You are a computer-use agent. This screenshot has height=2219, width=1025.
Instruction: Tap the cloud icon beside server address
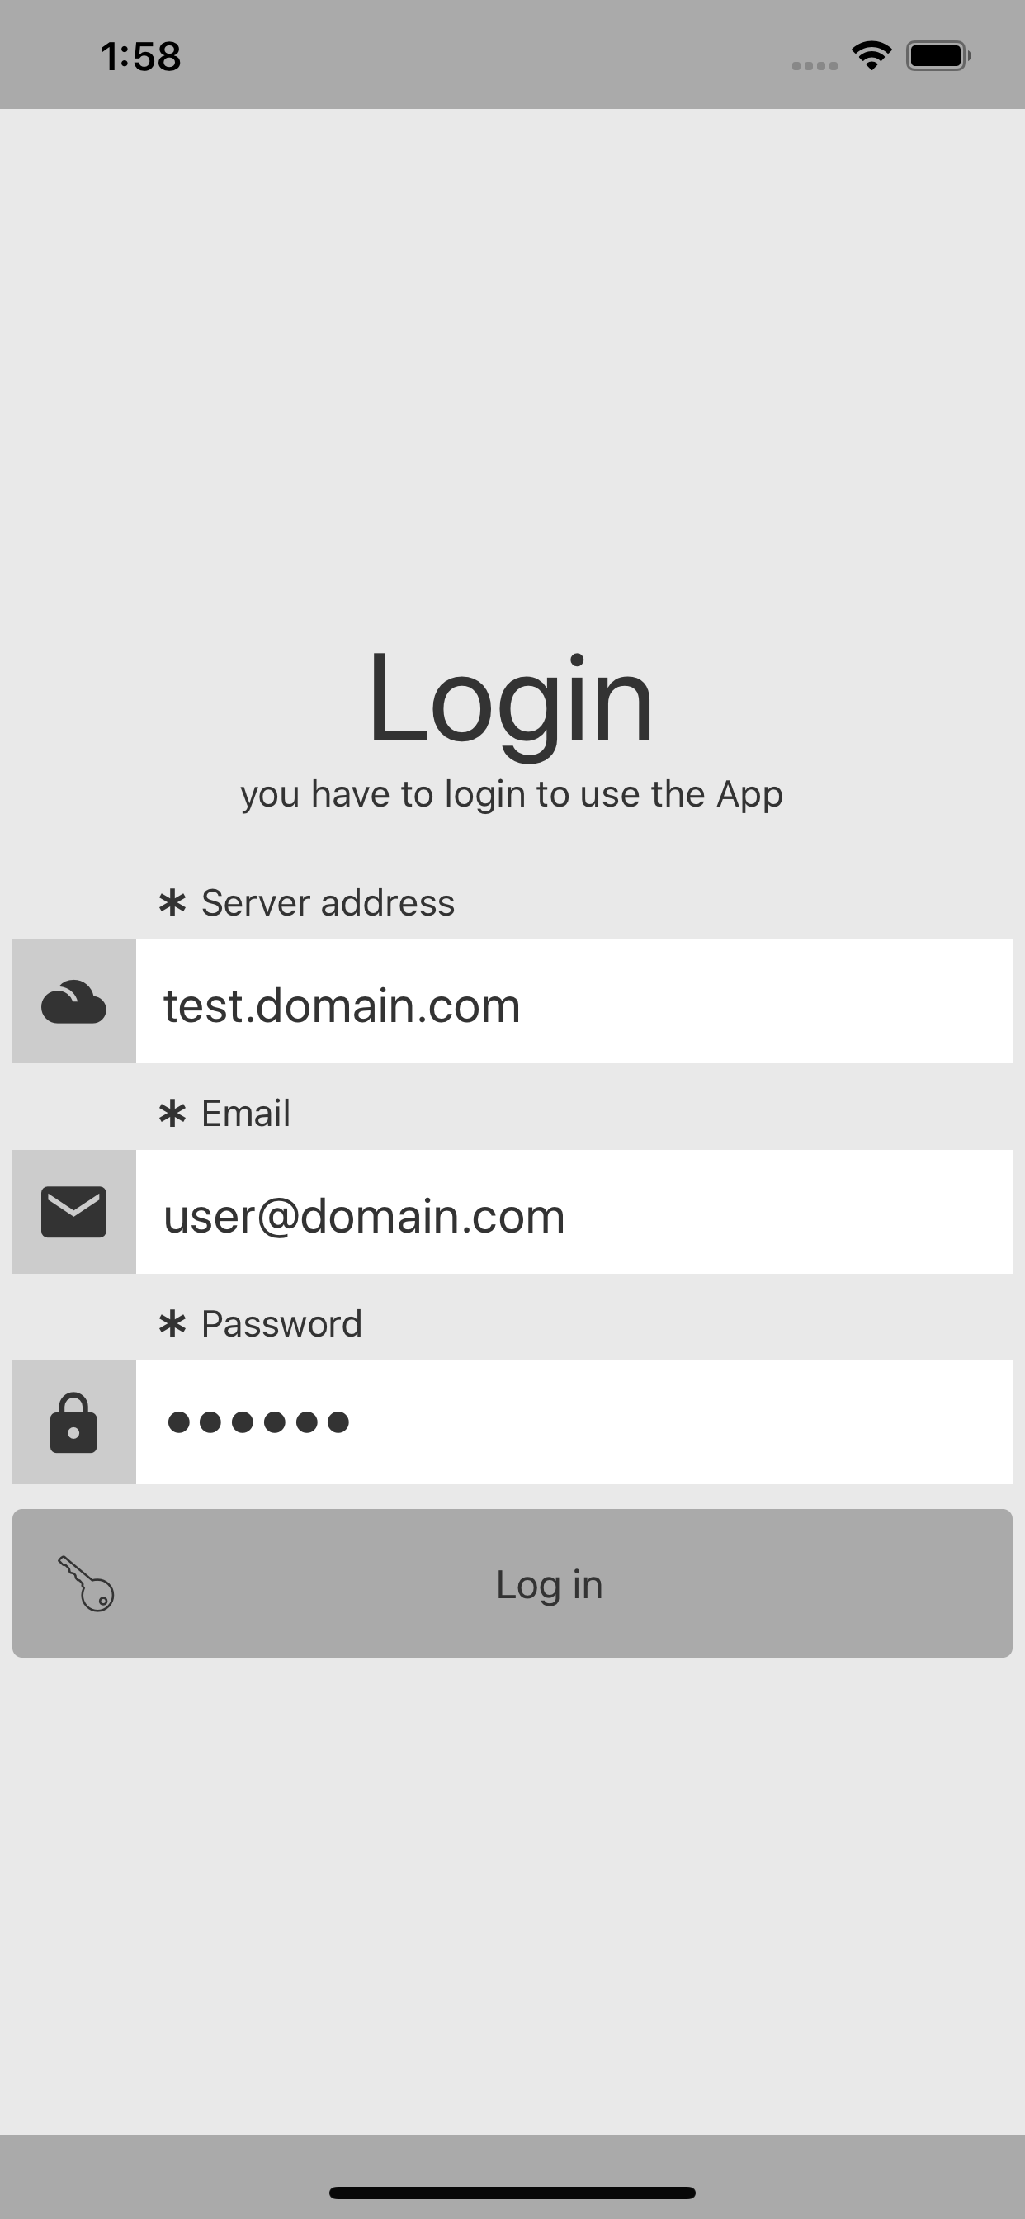click(x=74, y=1002)
